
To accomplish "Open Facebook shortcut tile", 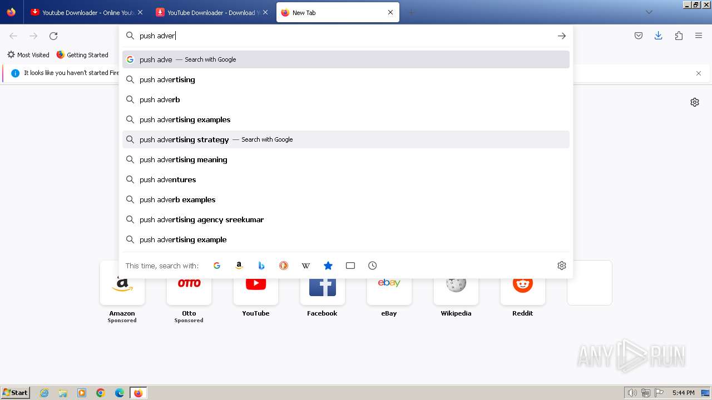I will [323, 289].
